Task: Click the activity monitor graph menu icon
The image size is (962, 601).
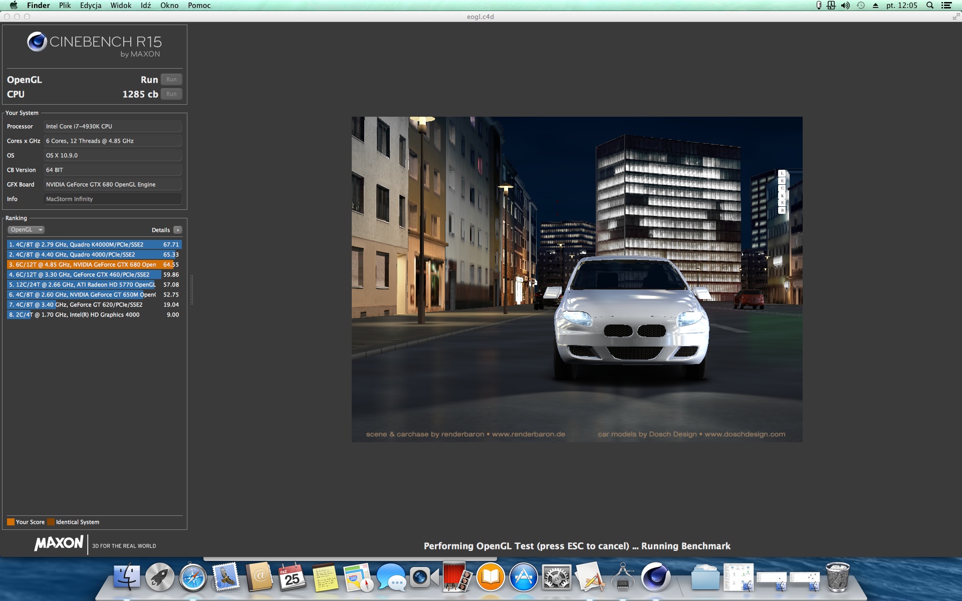Action: (831, 6)
